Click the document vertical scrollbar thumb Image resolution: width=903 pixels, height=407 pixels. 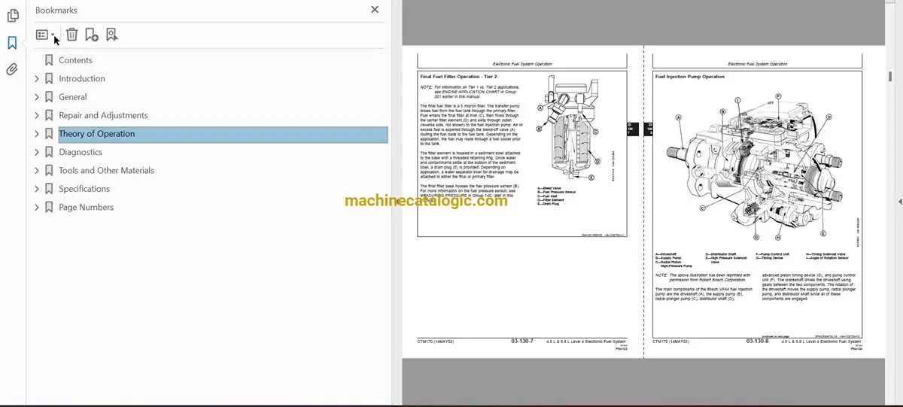click(890, 77)
